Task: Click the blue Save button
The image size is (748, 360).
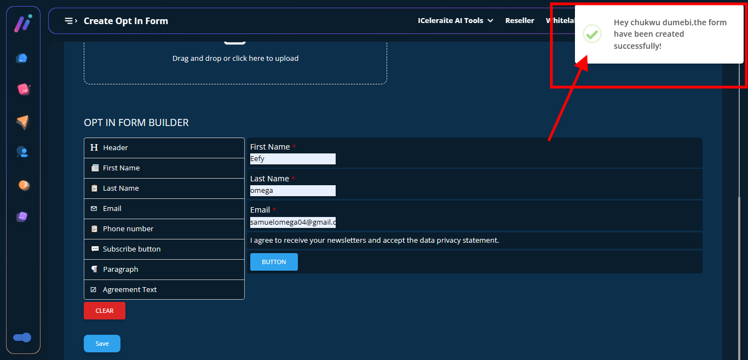Action: [102, 344]
